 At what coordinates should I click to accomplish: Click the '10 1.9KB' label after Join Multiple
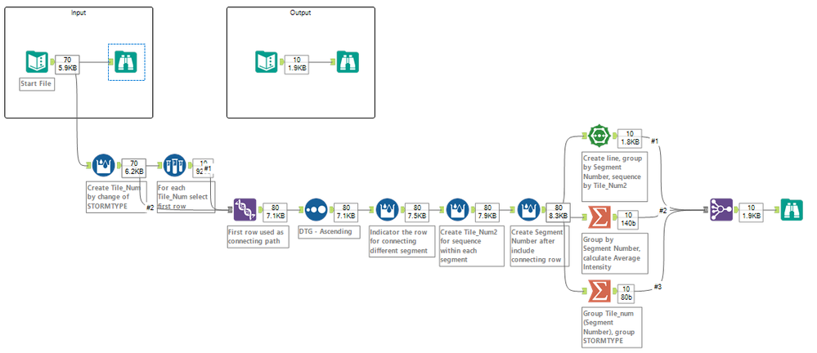pyautogui.click(x=752, y=212)
